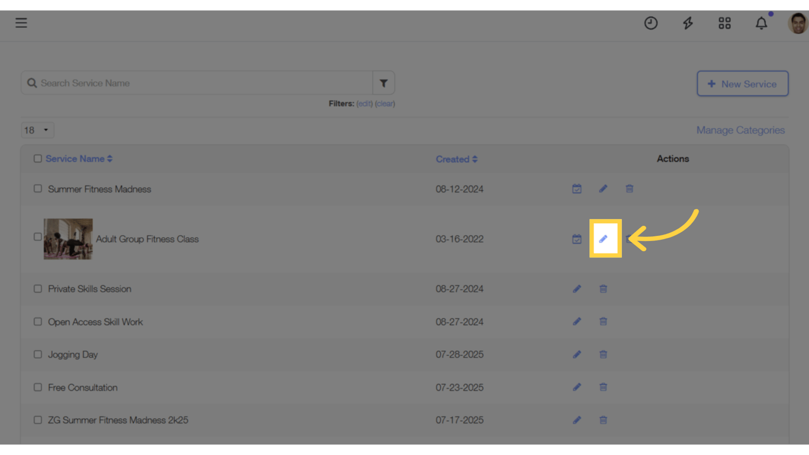
Task: Open the hamburger navigation menu
Action: pos(21,23)
